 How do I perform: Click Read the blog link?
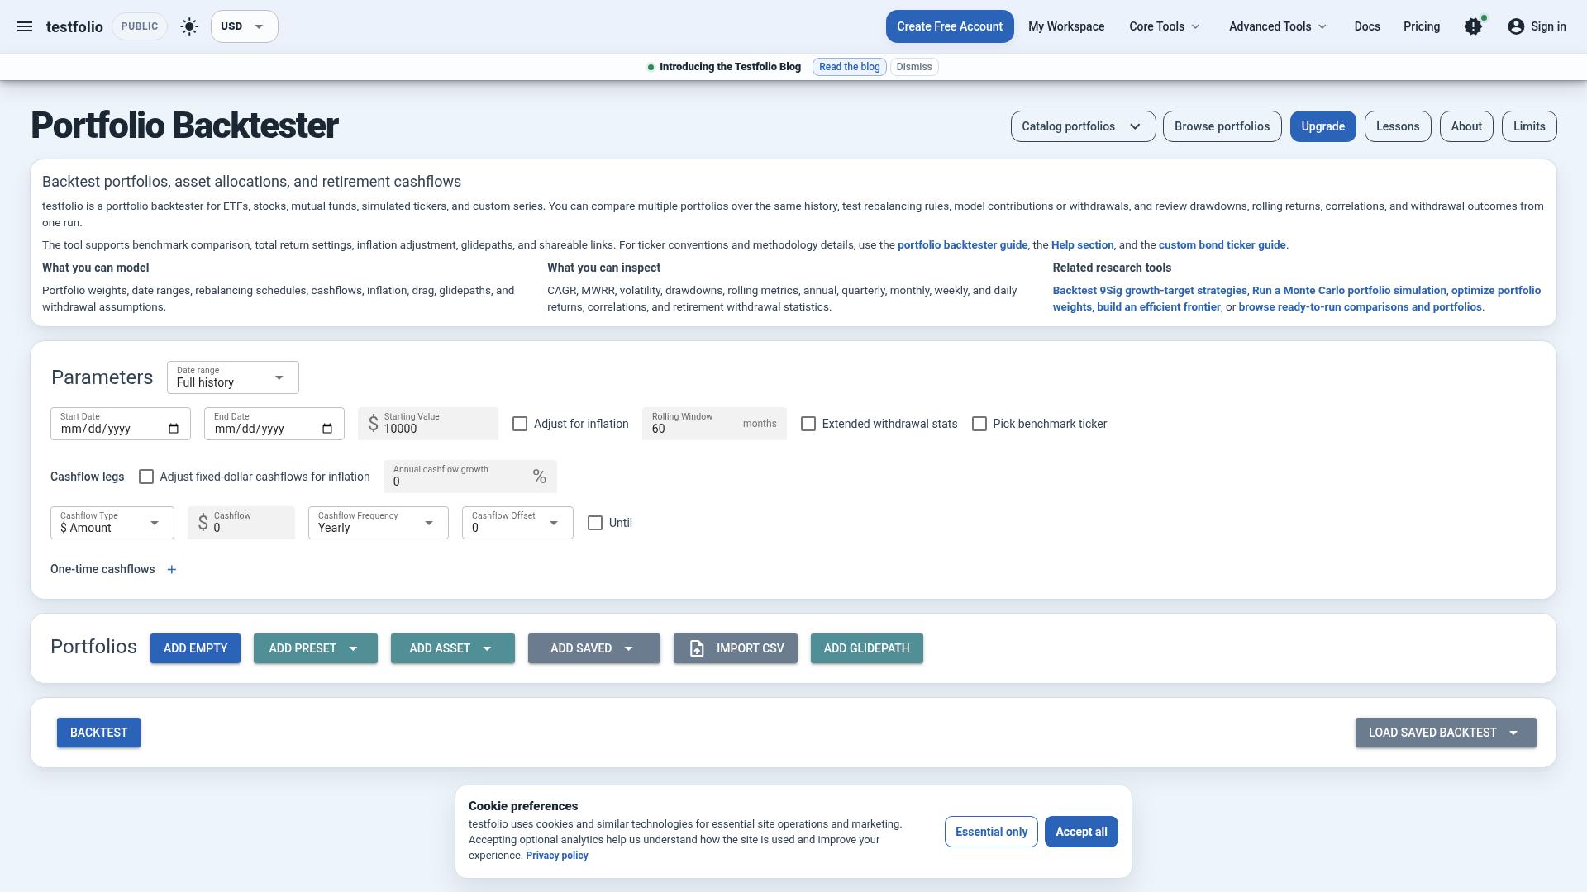coord(849,67)
